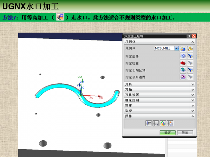Click the list toolpath icon under 操作
The width and height of the screenshot is (210, 157).
pos(170,124)
